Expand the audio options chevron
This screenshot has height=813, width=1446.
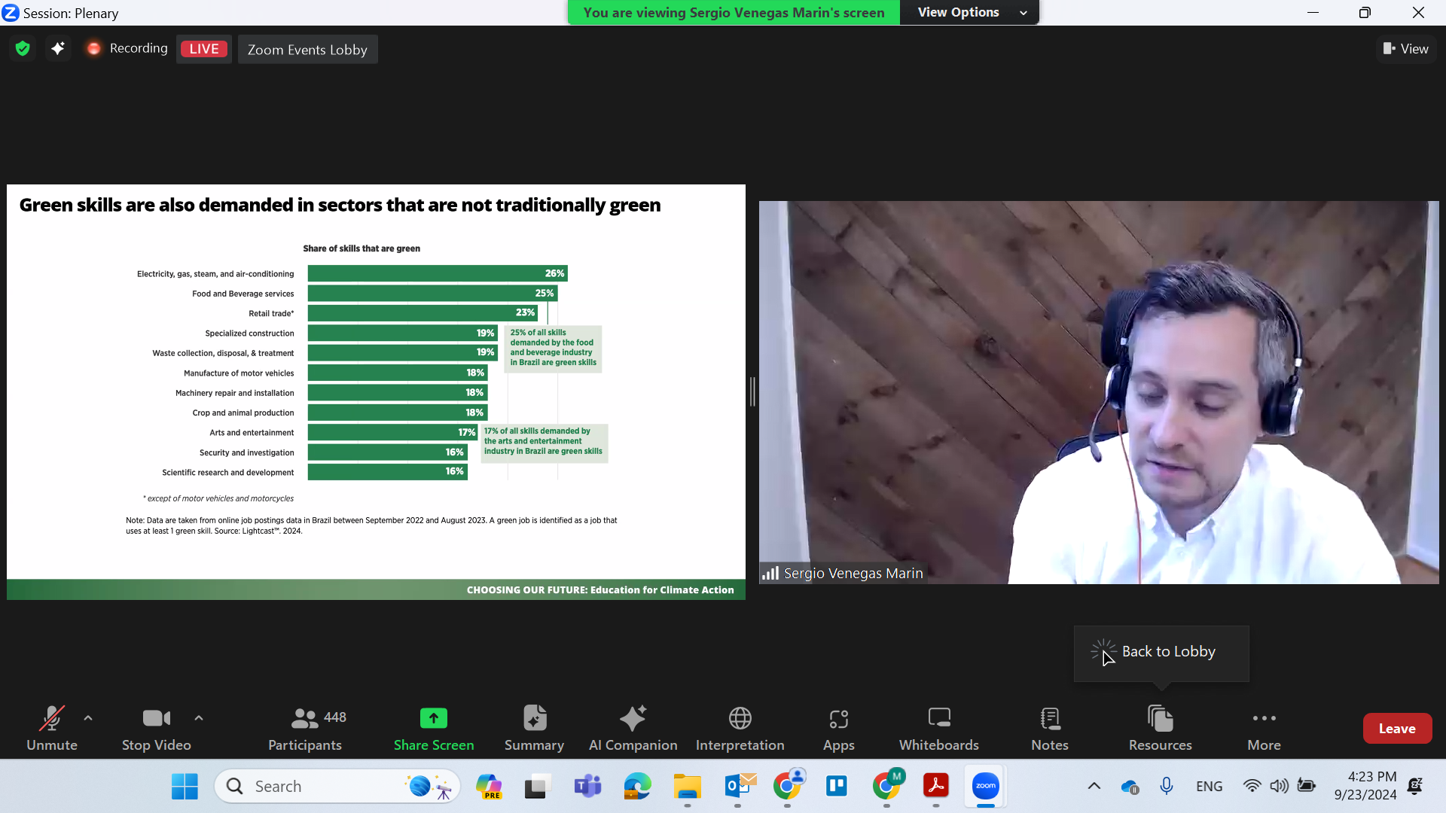coord(88,718)
